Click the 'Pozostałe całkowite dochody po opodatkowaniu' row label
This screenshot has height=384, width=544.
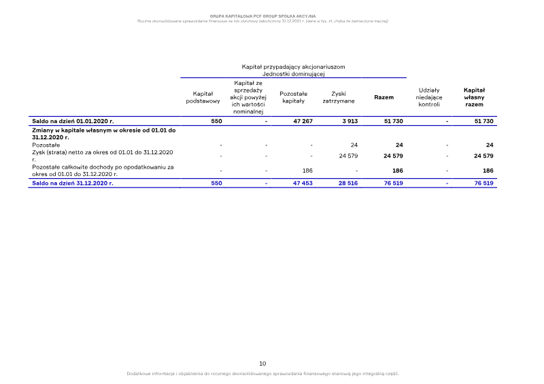tap(102, 167)
